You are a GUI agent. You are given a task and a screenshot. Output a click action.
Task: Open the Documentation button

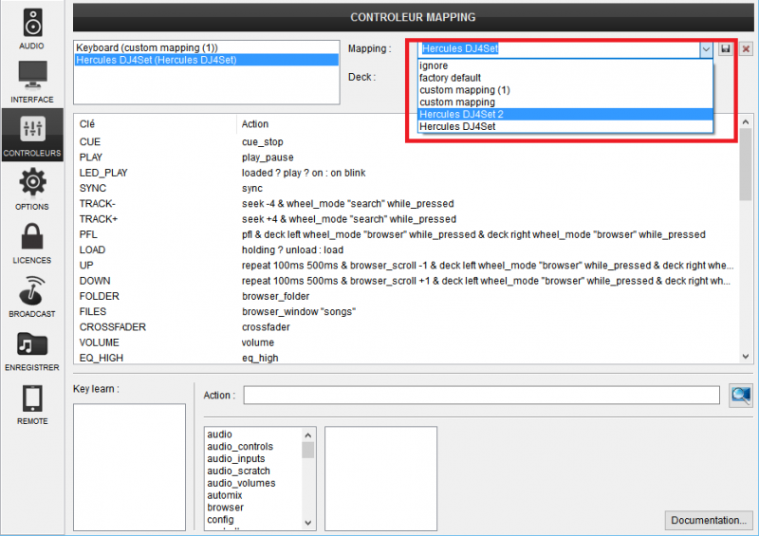[709, 520]
